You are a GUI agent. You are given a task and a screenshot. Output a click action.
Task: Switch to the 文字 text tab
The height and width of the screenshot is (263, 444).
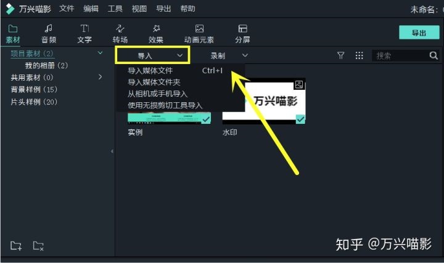click(x=84, y=34)
